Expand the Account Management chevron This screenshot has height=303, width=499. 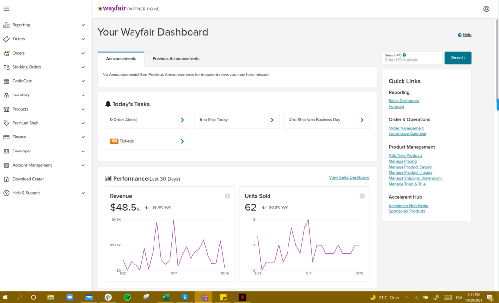[83, 165]
